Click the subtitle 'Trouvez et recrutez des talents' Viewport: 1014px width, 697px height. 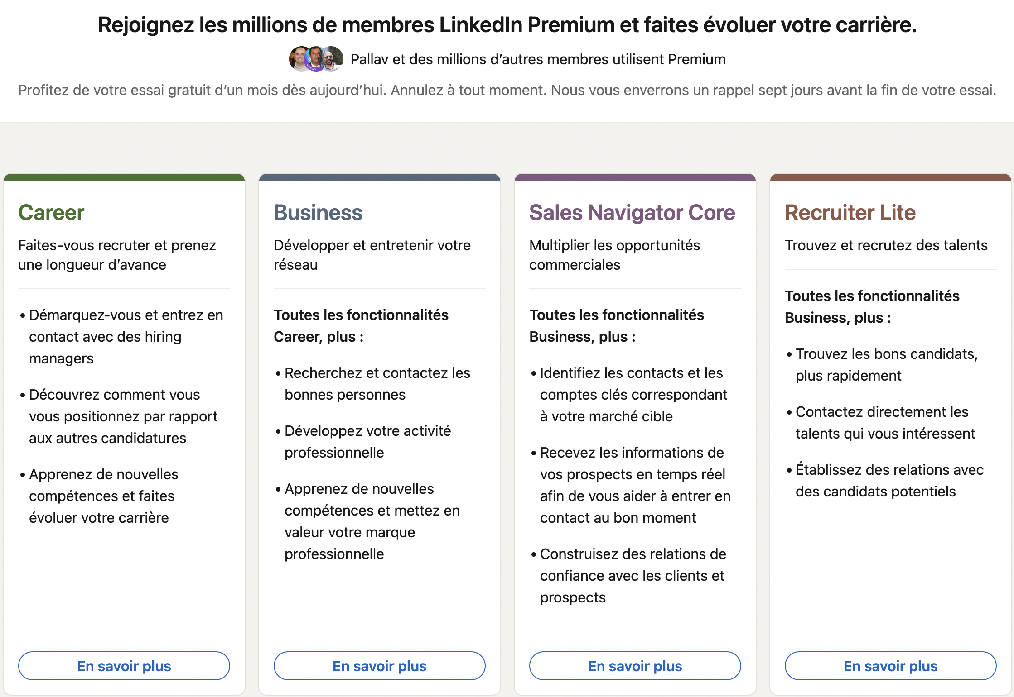point(886,245)
